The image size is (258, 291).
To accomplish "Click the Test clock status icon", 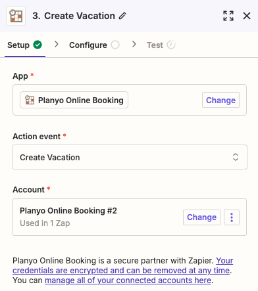I will [x=171, y=45].
